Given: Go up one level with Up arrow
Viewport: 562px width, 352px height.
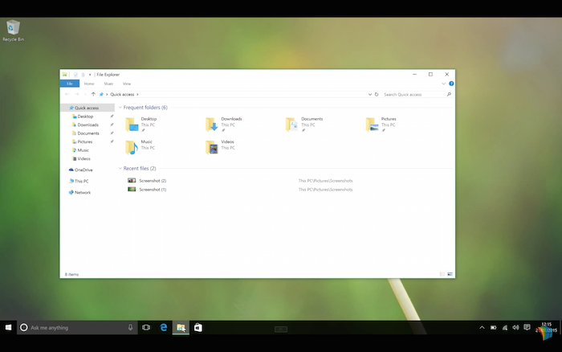Looking at the screenshot, I should point(93,94).
